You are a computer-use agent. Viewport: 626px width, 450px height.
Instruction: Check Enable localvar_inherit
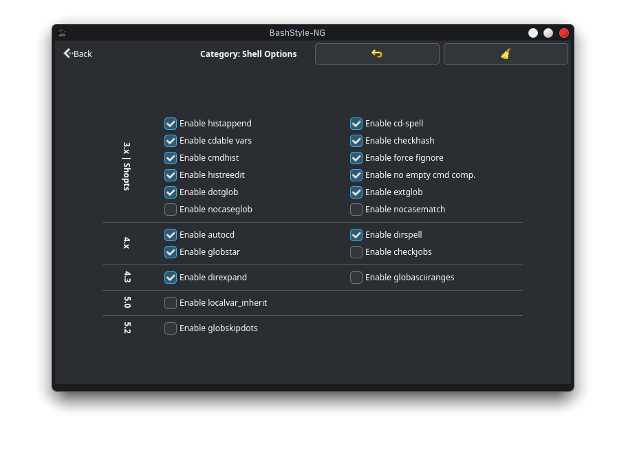click(171, 303)
